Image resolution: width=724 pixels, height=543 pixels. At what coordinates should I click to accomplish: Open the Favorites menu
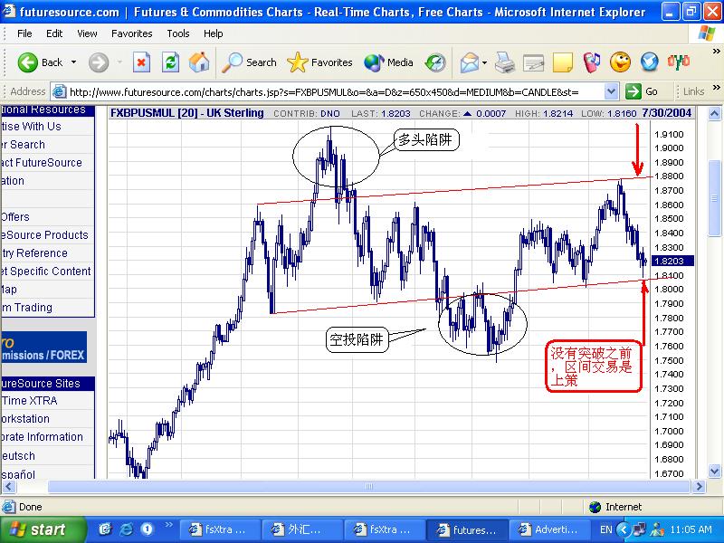131,33
